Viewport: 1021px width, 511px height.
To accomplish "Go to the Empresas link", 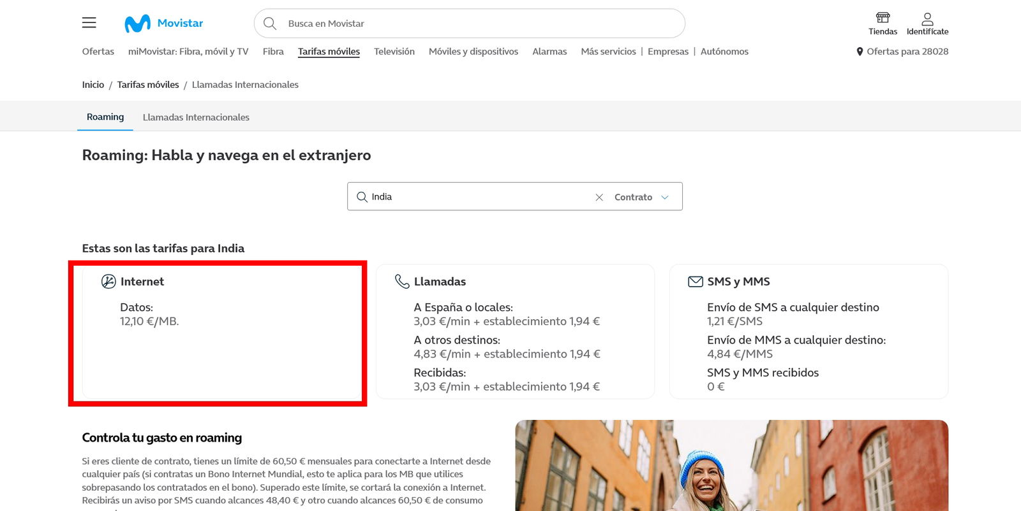I will tap(668, 52).
